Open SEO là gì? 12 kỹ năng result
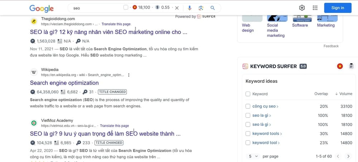Image resolution: width=358 pixels, height=162 pixels. click(109, 32)
